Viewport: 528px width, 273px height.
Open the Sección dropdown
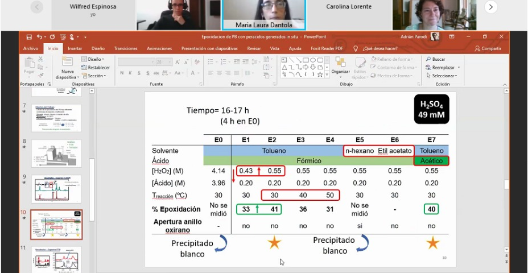93,76
